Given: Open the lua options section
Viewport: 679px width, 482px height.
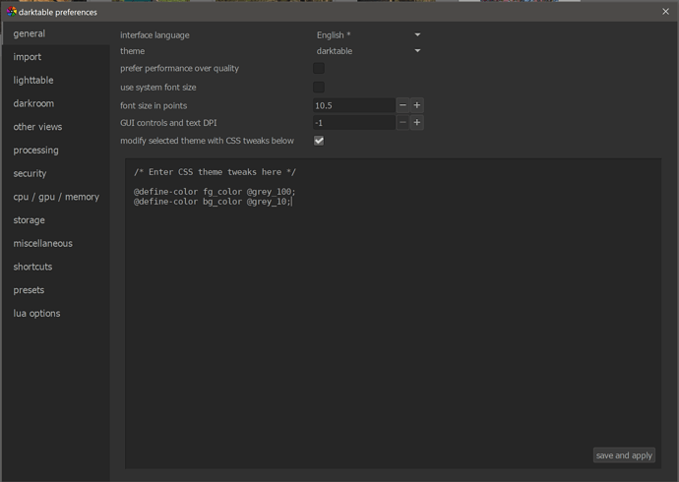Looking at the screenshot, I should click(36, 314).
